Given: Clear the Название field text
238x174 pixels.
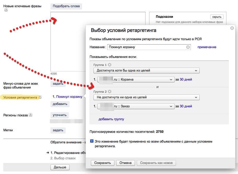Looking at the screenshot, I should coord(188,47).
